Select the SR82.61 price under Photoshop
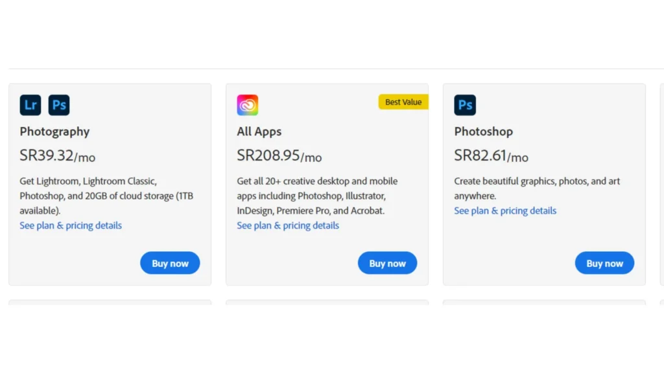The width and height of the screenshot is (664, 373). pos(491,156)
